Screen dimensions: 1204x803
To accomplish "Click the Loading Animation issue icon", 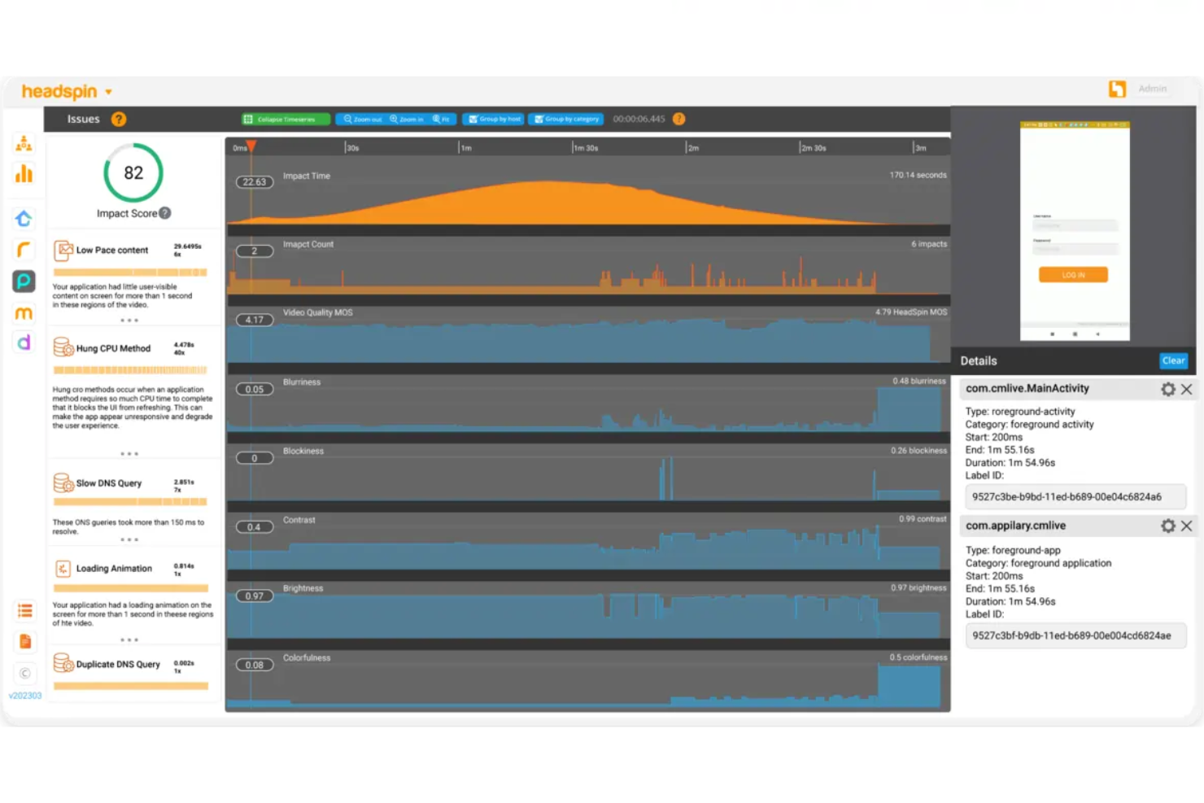I will click(63, 569).
